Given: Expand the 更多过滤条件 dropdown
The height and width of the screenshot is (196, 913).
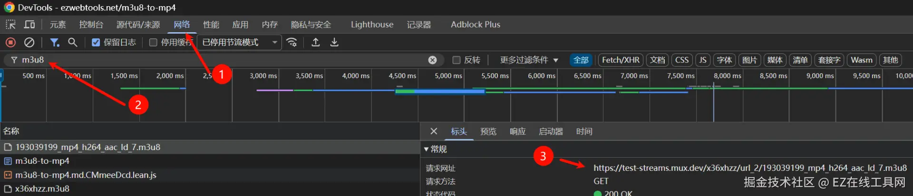Looking at the screenshot, I should coord(529,60).
